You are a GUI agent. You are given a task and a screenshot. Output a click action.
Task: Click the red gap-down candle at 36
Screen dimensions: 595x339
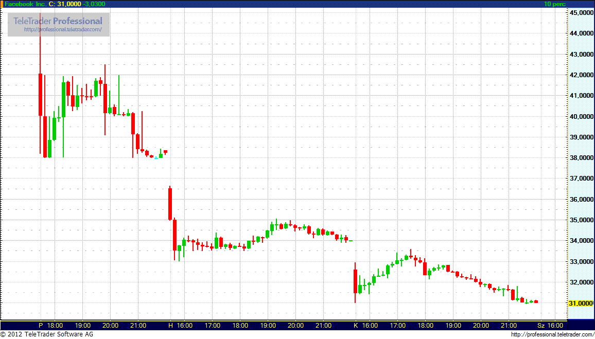[170, 204]
